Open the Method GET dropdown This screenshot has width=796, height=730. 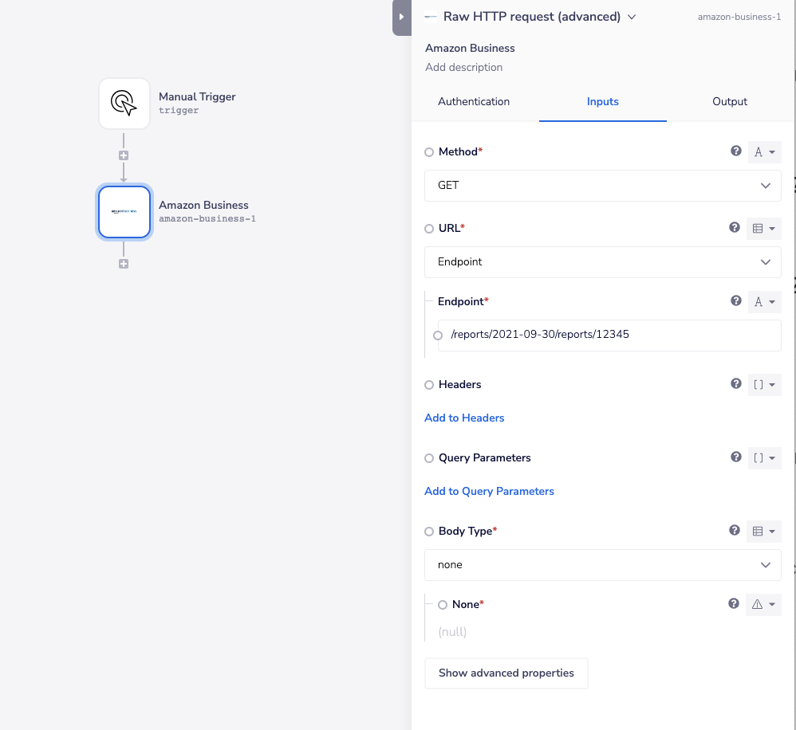click(602, 186)
